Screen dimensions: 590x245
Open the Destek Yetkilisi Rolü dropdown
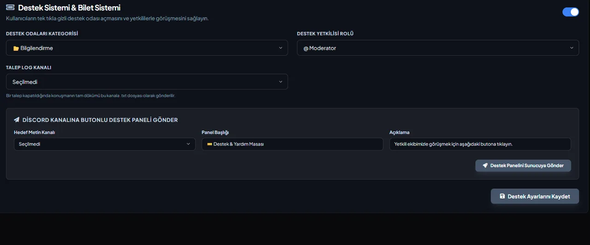[438, 48]
